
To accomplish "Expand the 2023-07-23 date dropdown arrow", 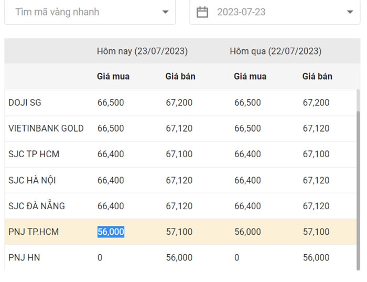I will point(350,12).
